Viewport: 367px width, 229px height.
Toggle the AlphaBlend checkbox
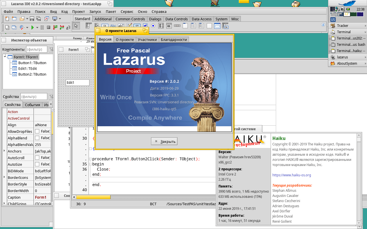point(37,138)
